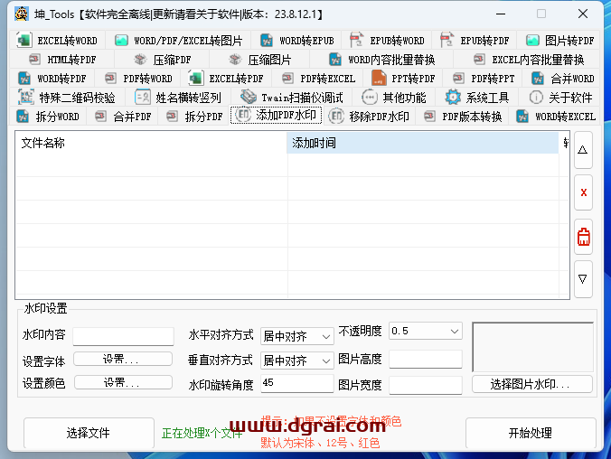The height and width of the screenshot is (459, 611).
Task: Click the image watermark preview box
Action: click(x=532, y=347)
